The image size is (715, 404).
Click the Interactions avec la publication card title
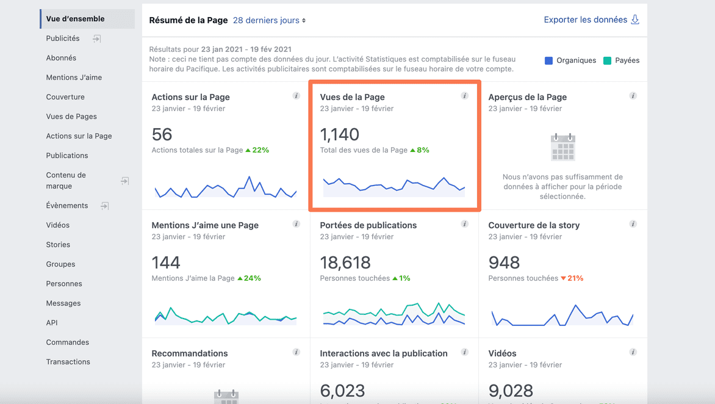coord(384,353)
